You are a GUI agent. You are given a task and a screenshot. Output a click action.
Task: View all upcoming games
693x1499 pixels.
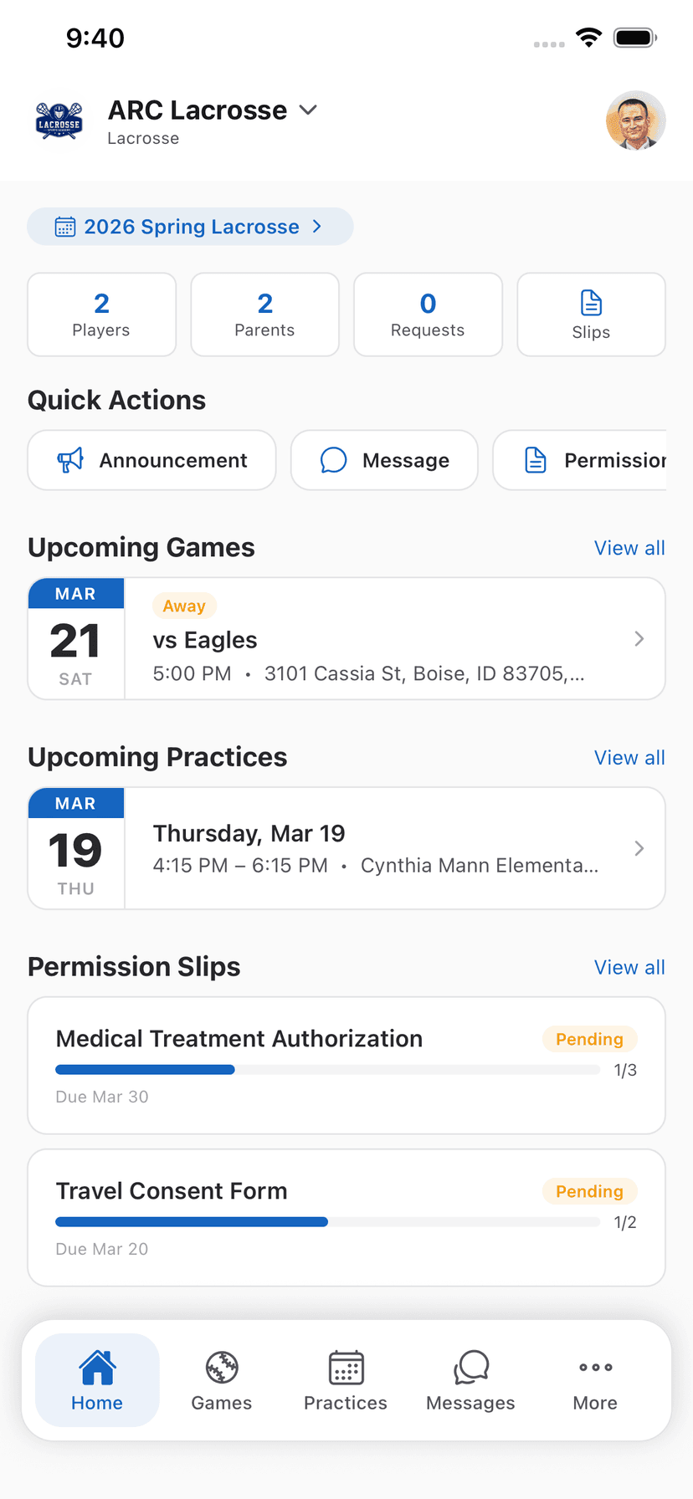[629, 548]
